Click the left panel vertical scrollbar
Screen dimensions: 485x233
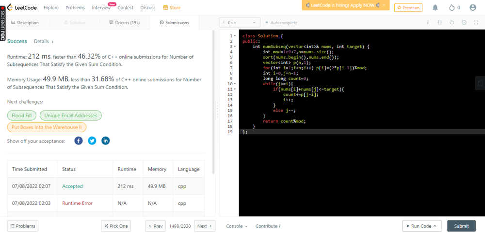point(213,102)
